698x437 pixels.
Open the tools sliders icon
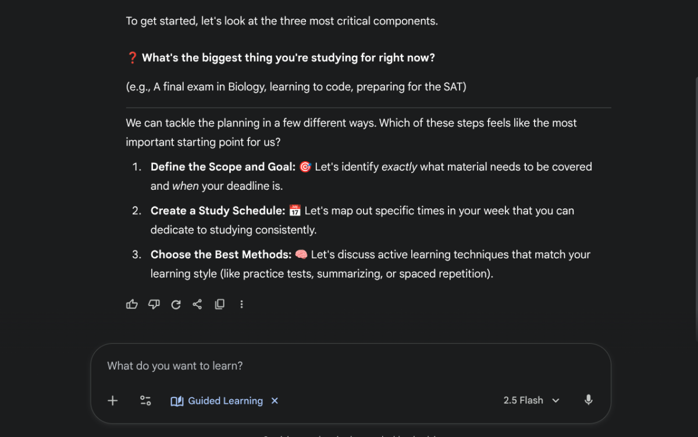click(x=145, y=400)
